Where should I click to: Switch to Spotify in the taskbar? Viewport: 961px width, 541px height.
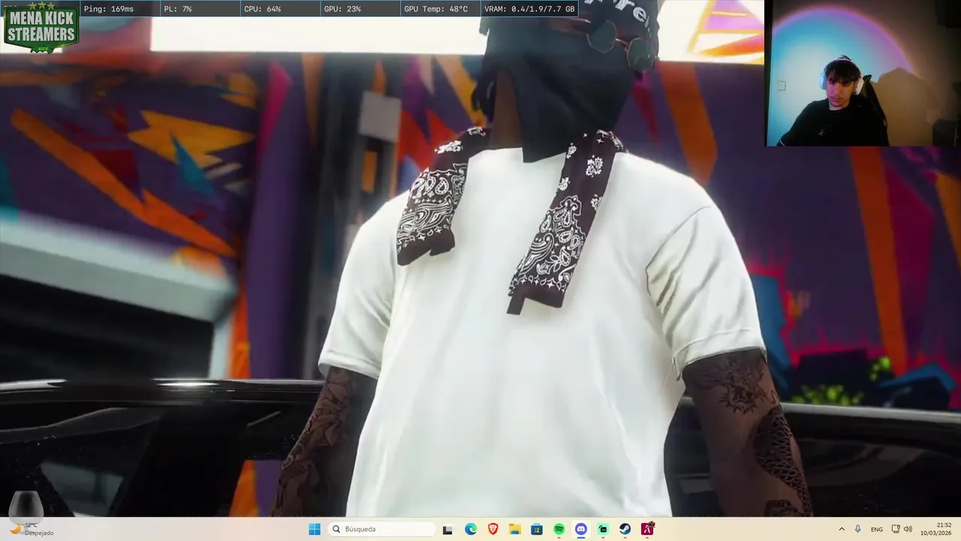click(559, 529)
